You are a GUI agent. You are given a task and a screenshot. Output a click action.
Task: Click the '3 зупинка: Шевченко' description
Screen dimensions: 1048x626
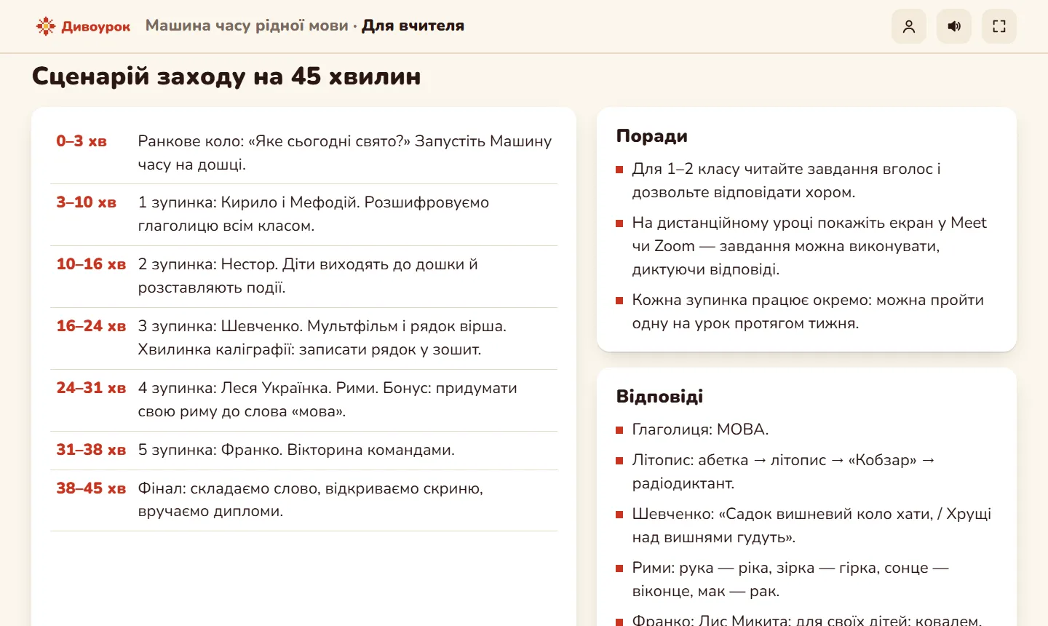(x=322, y=338)
